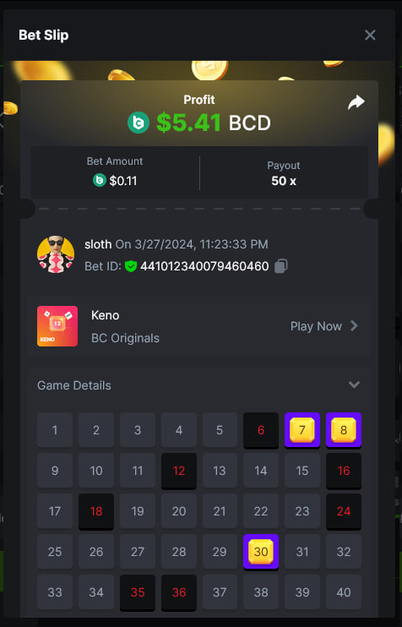Copy the Bet ID with copy icon
Viewport: 402px width, 627px height.
coord(281,266)
